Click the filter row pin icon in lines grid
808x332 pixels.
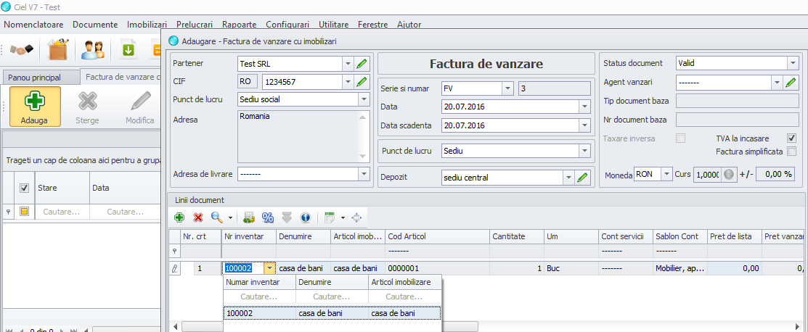[x=175, y=252]
